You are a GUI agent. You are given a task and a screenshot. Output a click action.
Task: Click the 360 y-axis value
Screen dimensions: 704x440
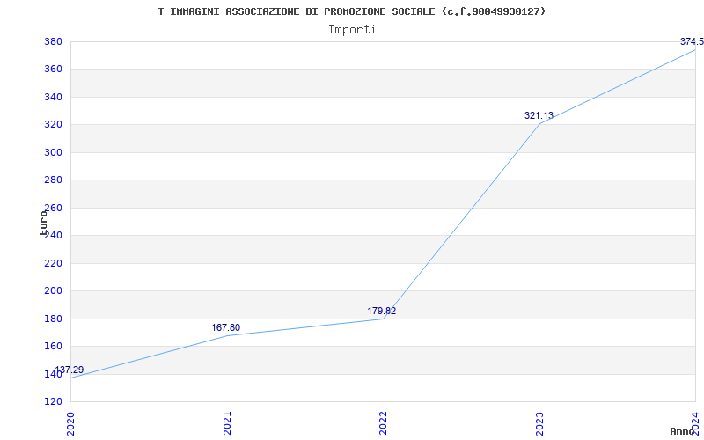[53, 70]
